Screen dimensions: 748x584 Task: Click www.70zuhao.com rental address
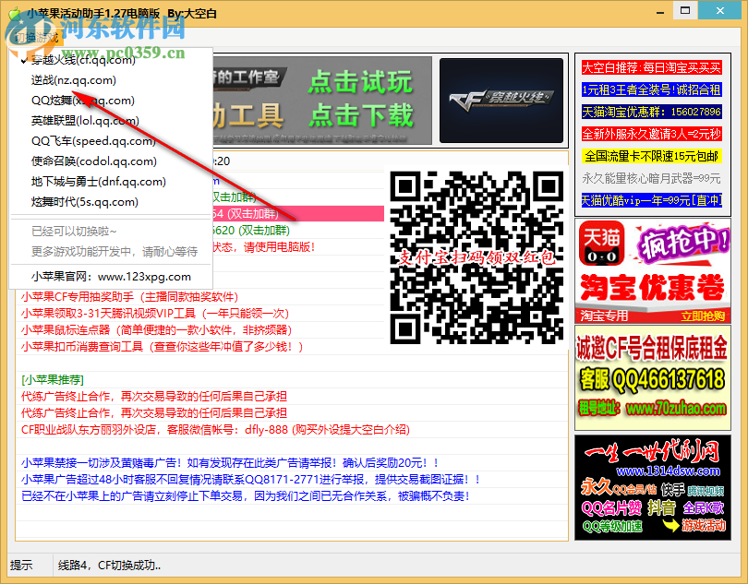coord(675,409)
